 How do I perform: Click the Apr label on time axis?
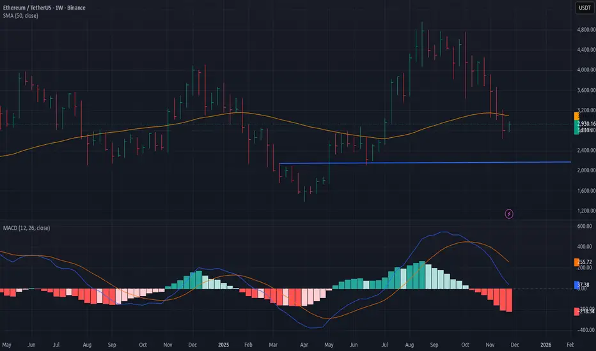[304, 345]
